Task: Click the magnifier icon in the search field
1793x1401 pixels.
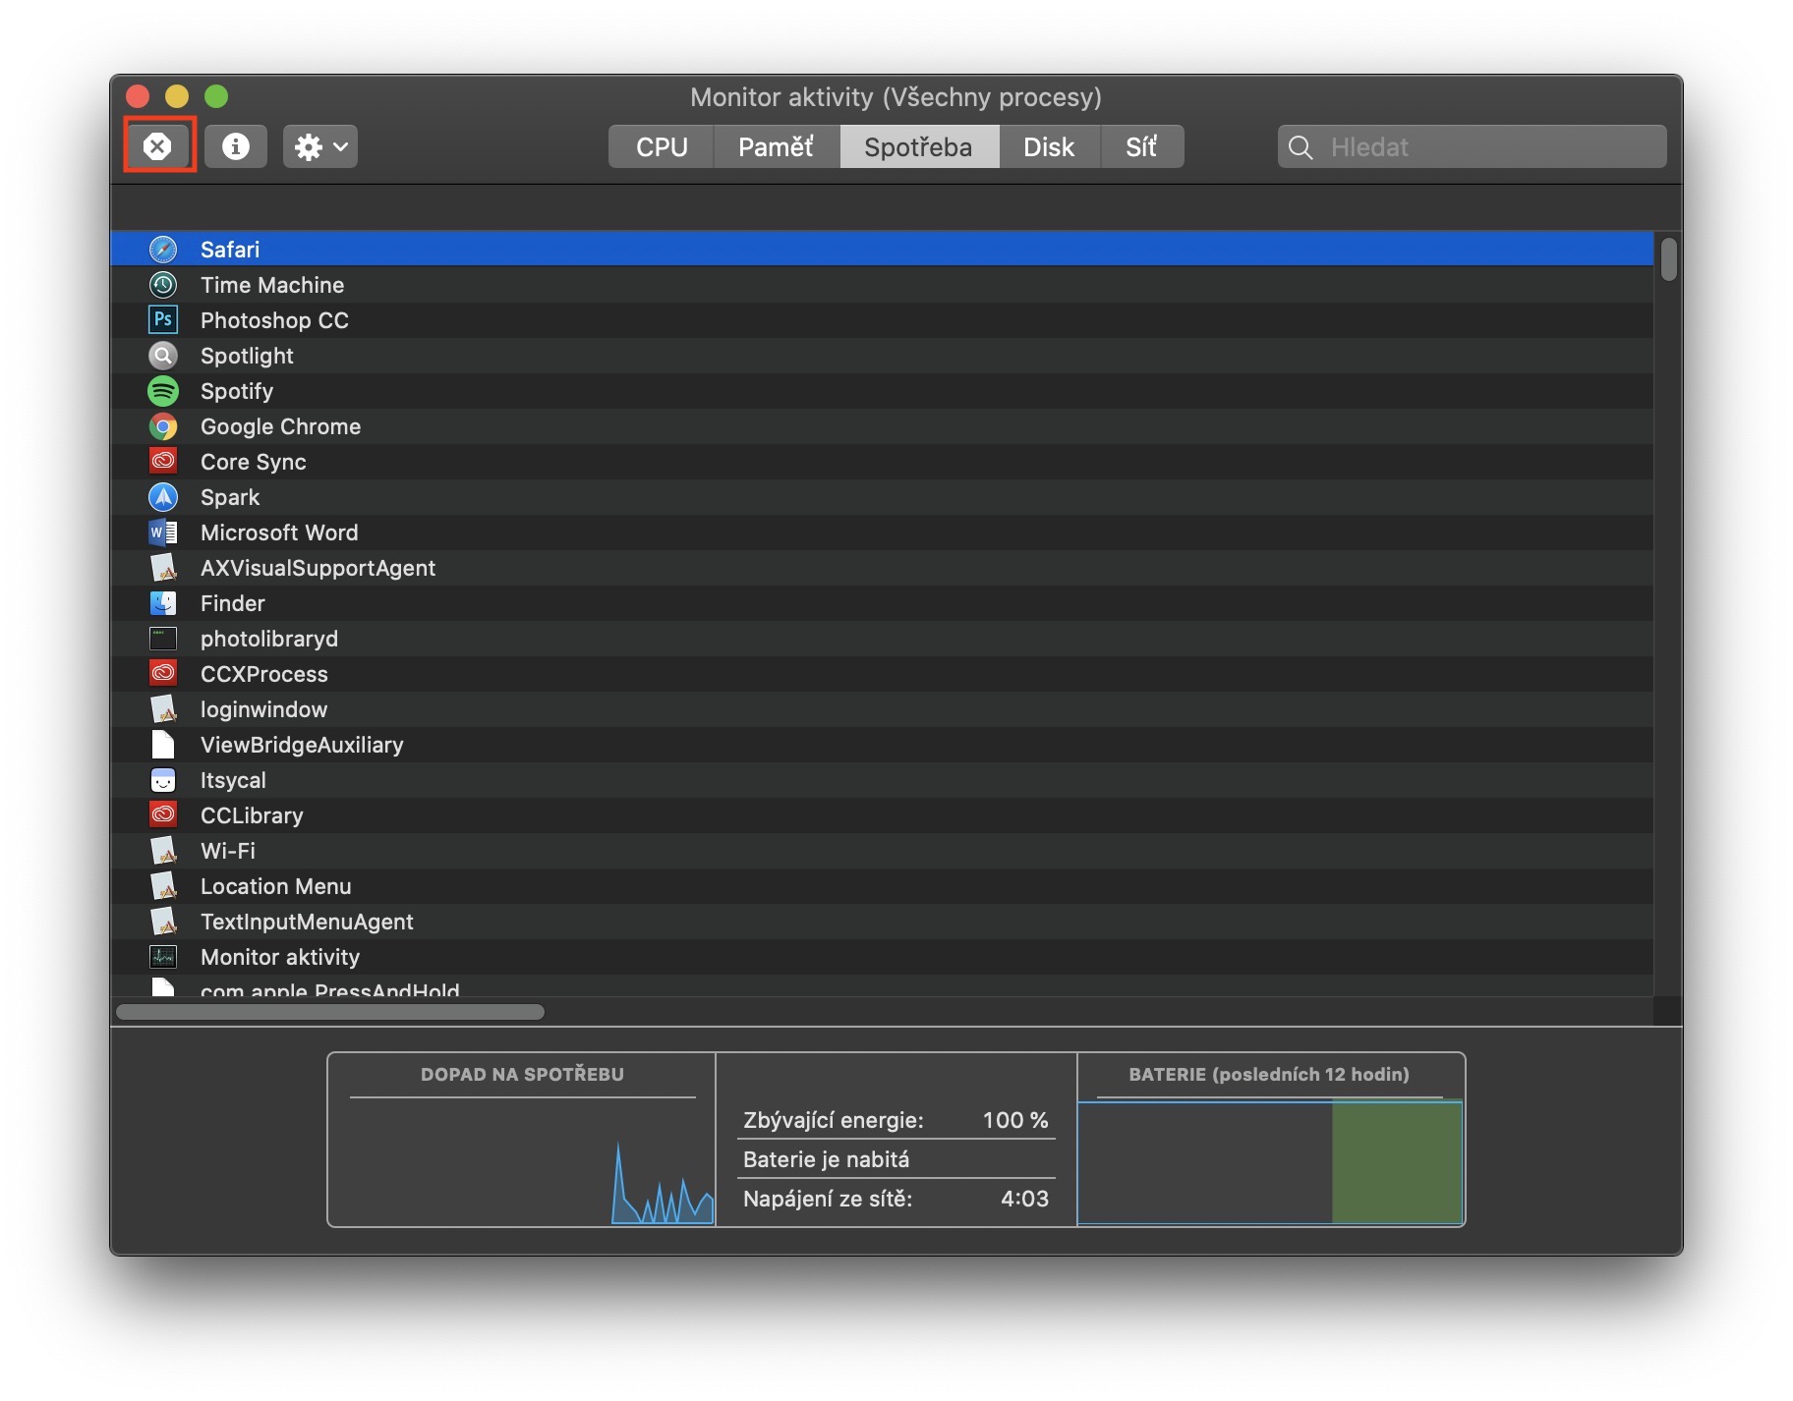Action: click(1301, 147)
